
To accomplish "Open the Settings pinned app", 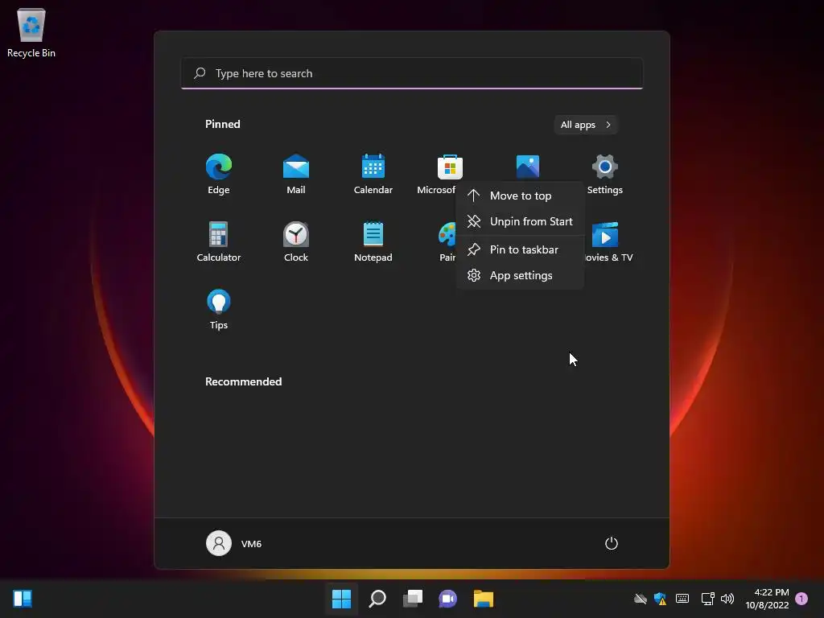I will (605, 174).
